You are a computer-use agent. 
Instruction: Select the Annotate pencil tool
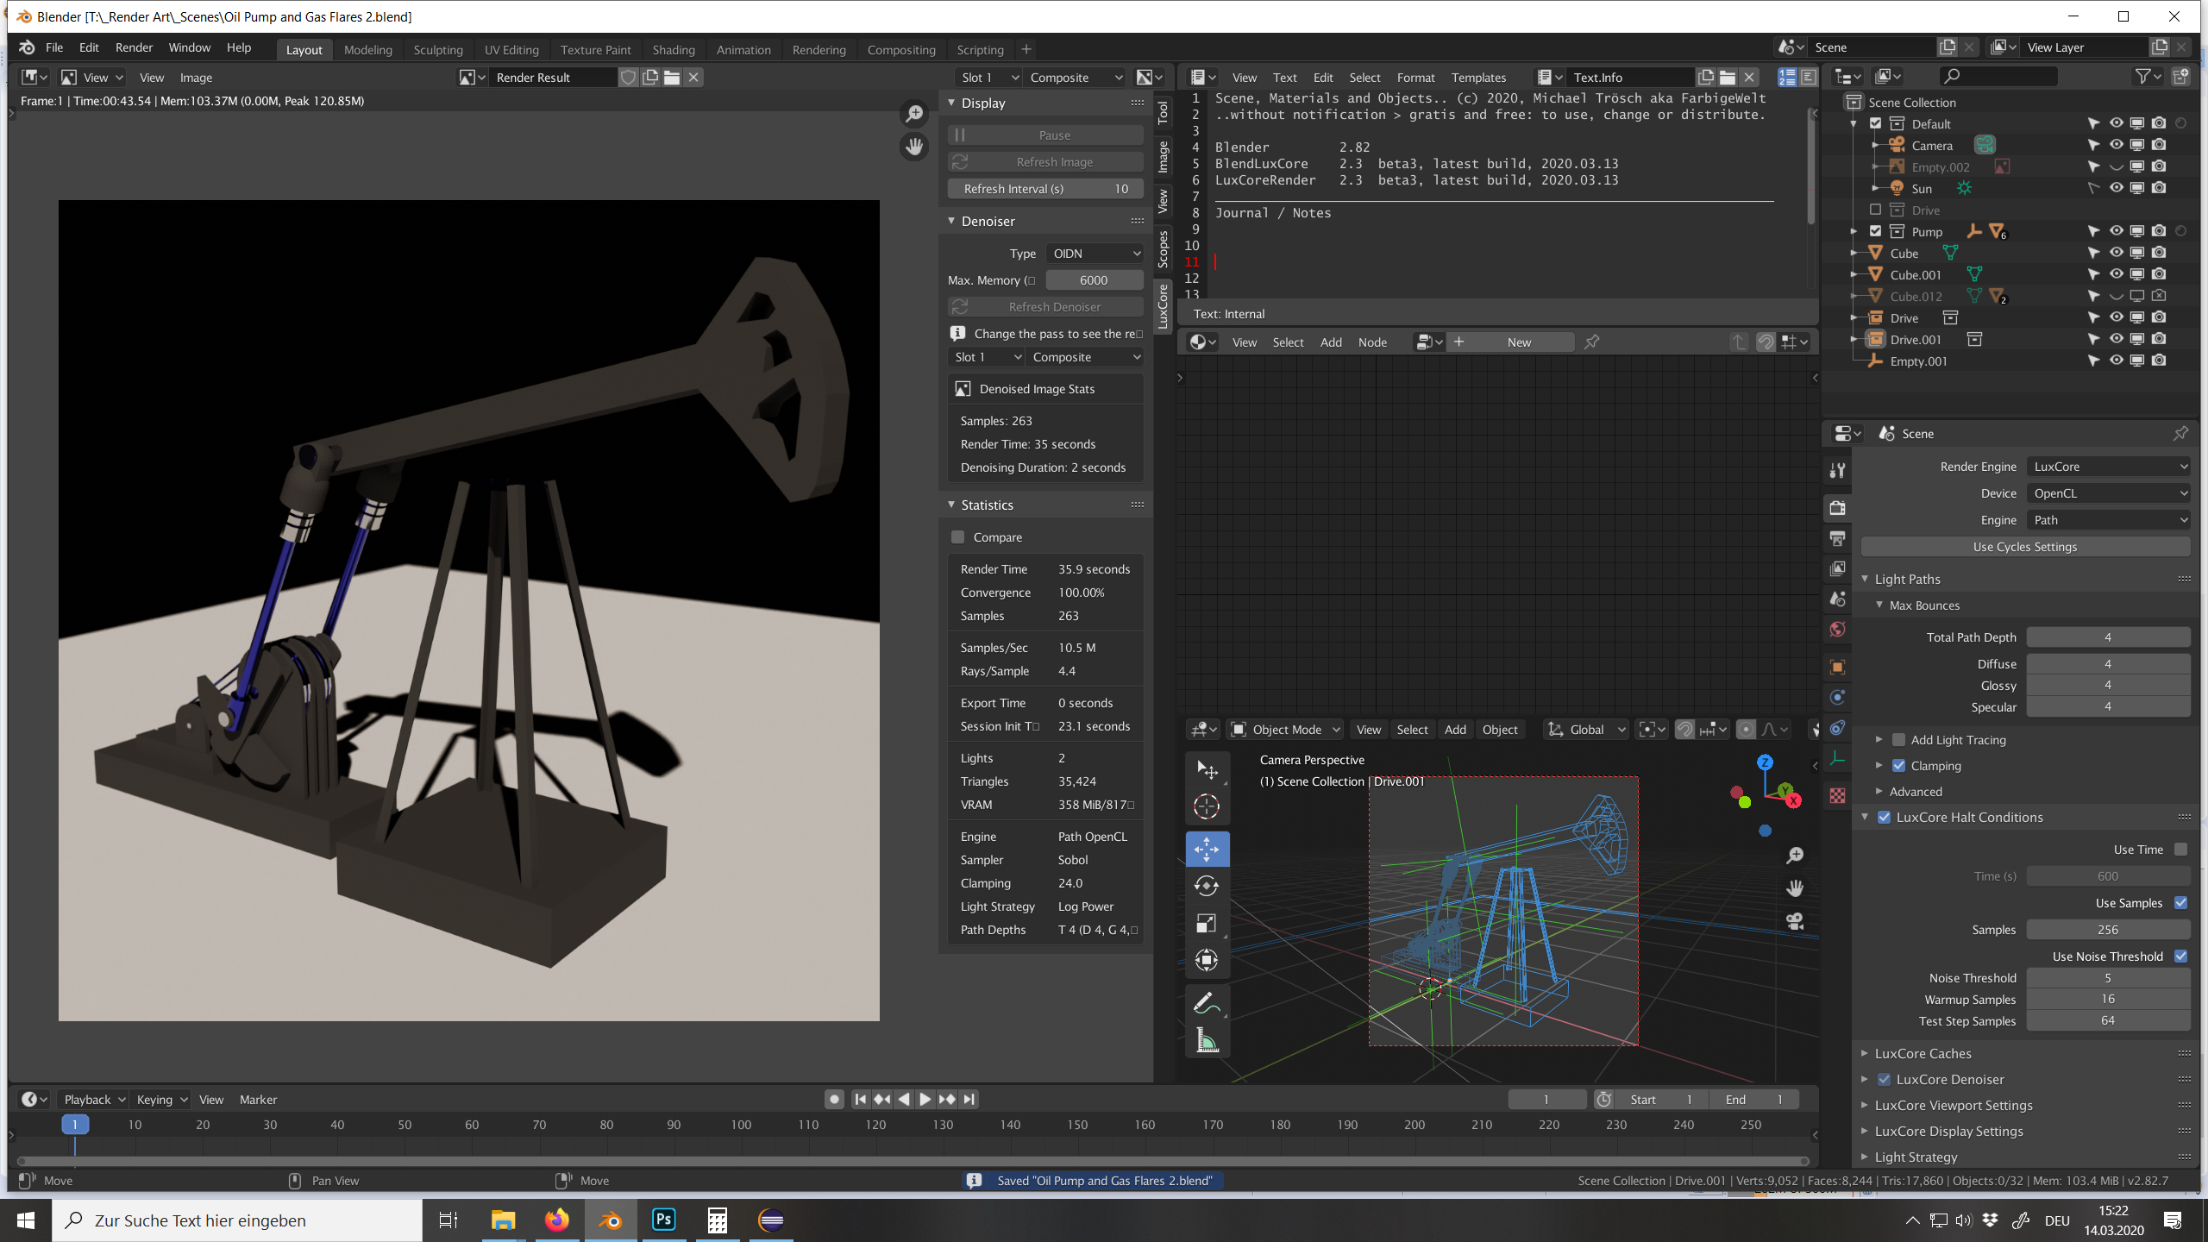[1206, 1003]
